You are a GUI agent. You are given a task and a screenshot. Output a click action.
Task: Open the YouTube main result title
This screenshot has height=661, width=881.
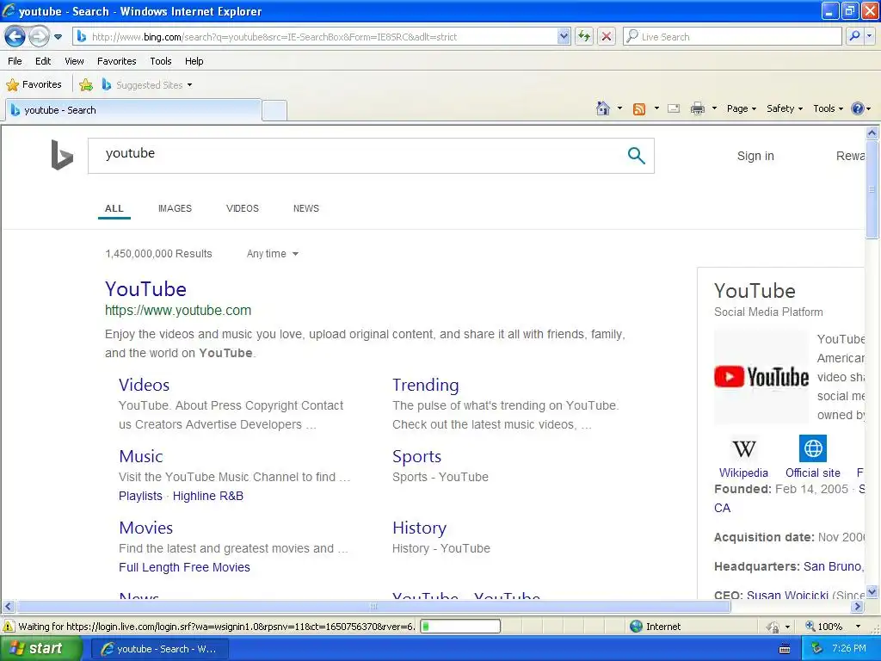[145, 289]
